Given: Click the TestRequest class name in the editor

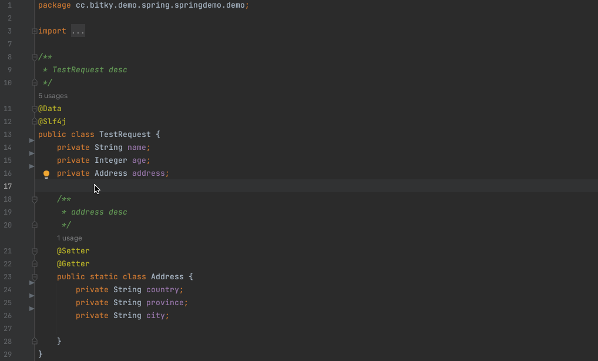Looking at the screenshot, I should click(125, 134).
